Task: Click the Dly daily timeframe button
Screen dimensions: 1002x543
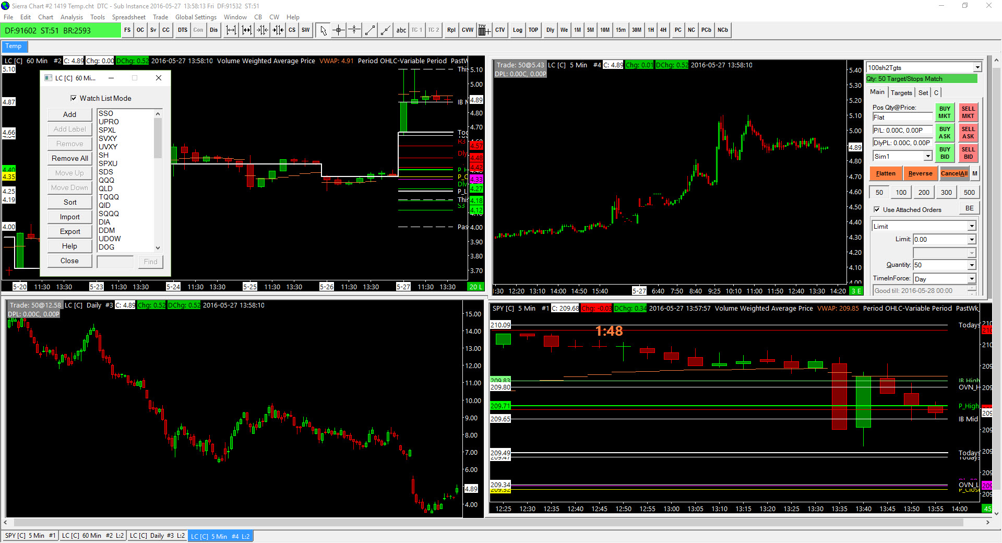Action: coord(551,30)
